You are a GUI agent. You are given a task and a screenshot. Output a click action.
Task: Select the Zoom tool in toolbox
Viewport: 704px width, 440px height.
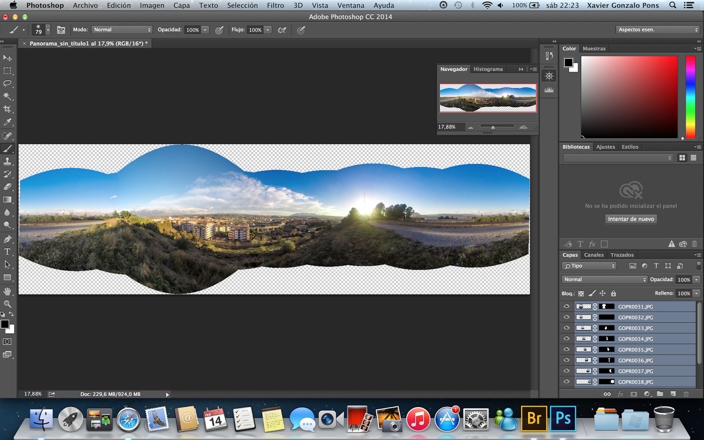(7, 304)
